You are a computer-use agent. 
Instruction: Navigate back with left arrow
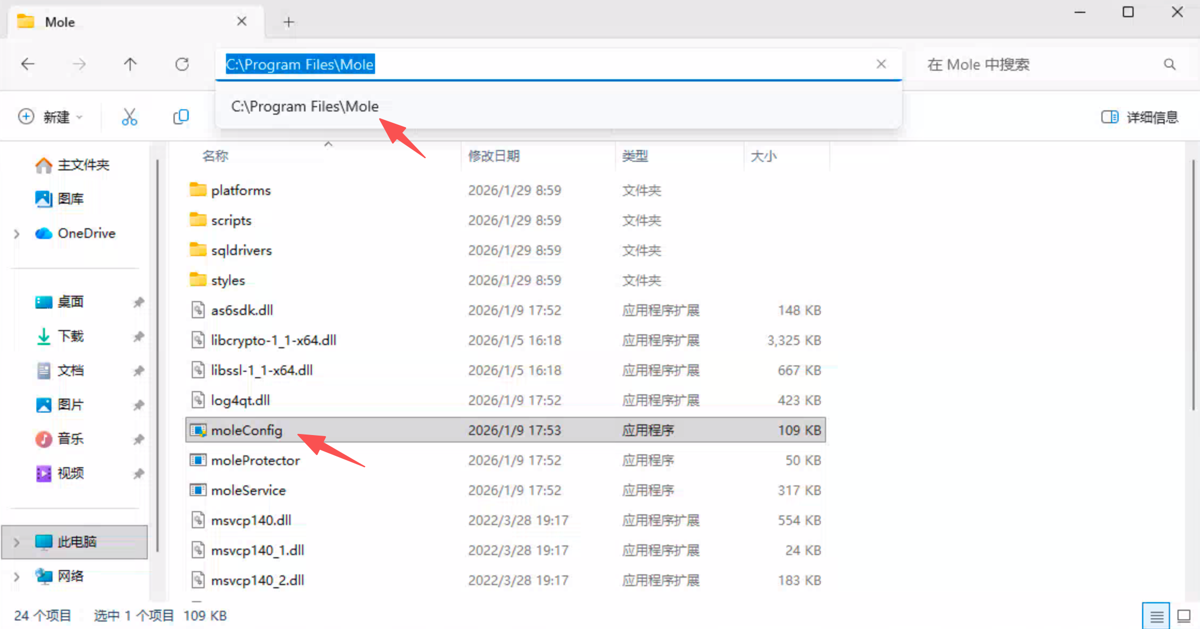pos(28,64)
